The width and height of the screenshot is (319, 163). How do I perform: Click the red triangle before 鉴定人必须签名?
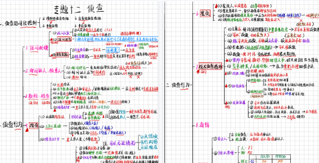click(216, 6)
